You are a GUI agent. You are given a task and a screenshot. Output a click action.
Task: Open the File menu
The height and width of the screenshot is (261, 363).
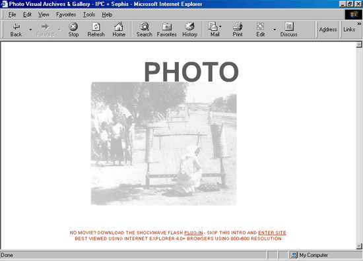point(13,14)
